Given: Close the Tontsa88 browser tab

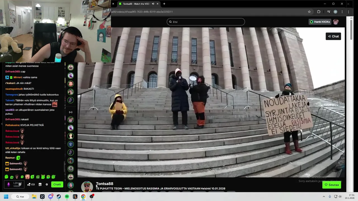Looking at the screenshot, I should click(157, 4).
